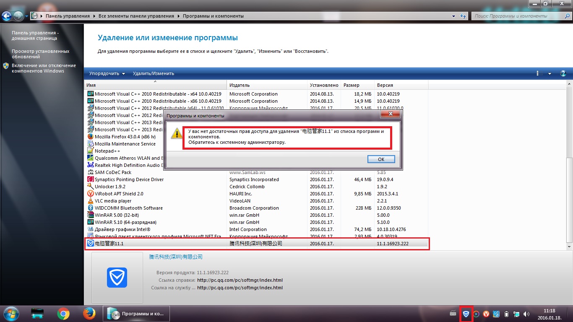Sort by the Версия column header
This screenshot has width=573, height=322.
[401, 85]
